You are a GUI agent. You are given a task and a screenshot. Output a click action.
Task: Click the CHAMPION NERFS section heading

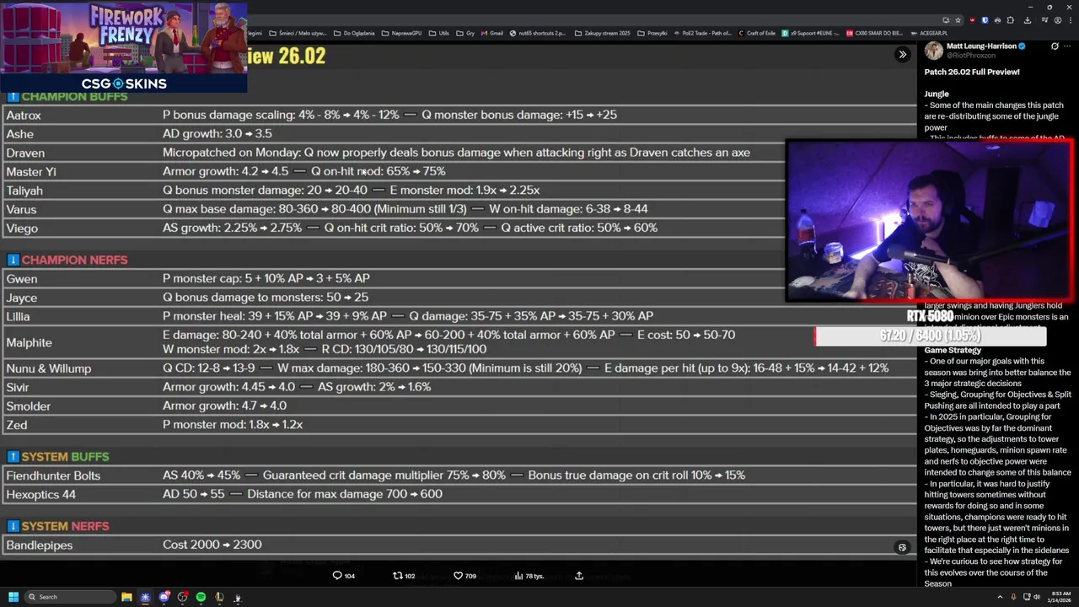click(74, 260)
